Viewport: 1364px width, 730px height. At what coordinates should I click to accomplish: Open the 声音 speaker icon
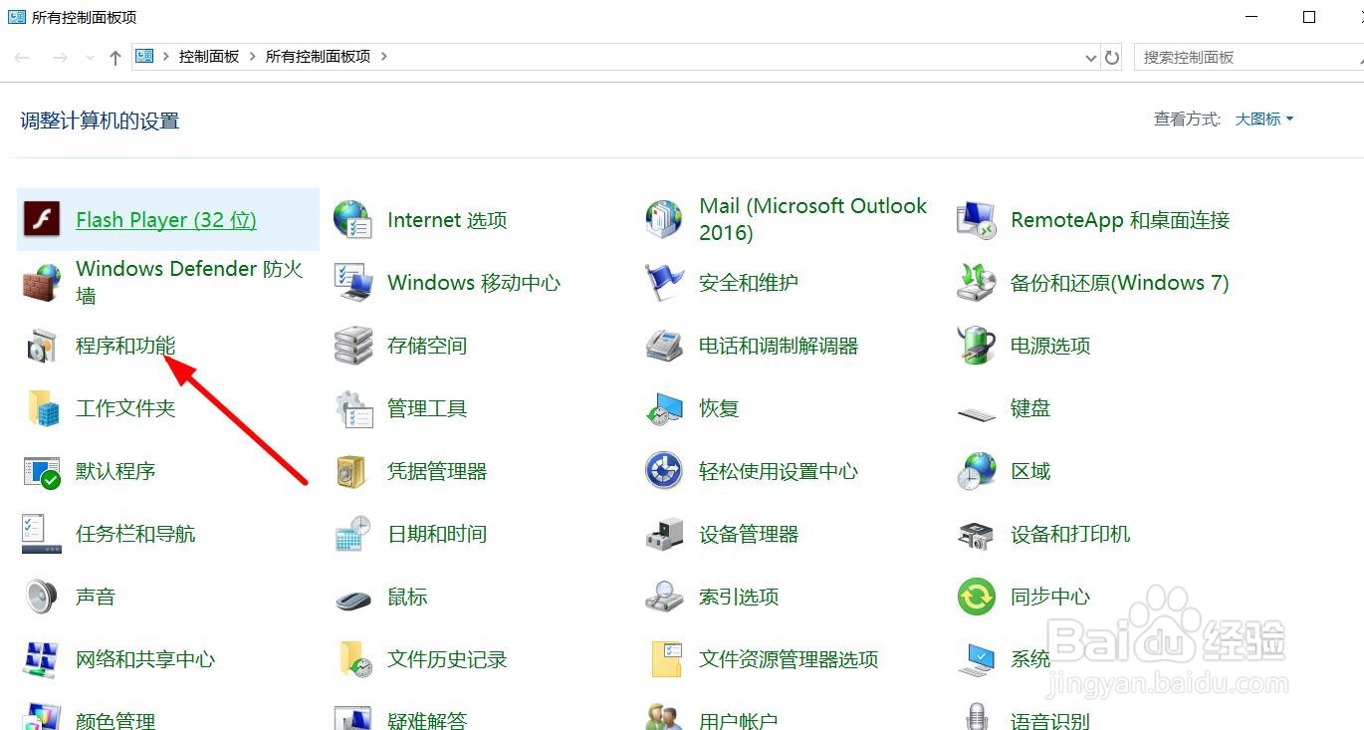tap(41, 597)
